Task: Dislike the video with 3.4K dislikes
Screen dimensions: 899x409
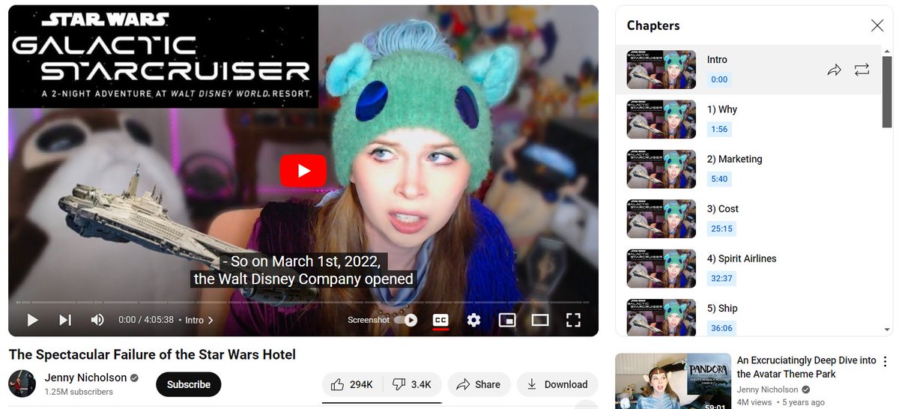Action: click(x=413, y=384)
